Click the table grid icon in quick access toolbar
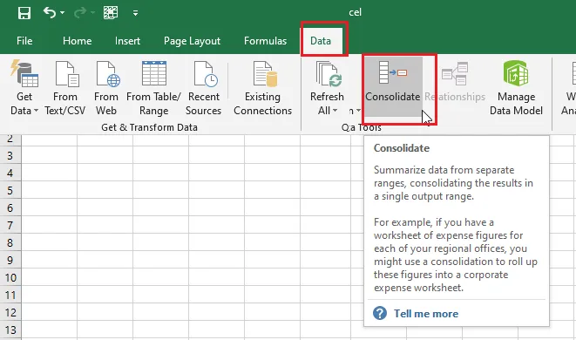Screen dimensions: 576x340 [x=111, y=13]
